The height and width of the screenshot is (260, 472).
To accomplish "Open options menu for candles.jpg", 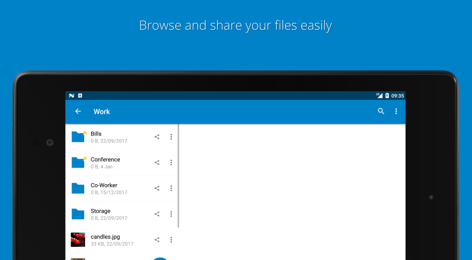I will pyautogui.click(x=172, y=240).
